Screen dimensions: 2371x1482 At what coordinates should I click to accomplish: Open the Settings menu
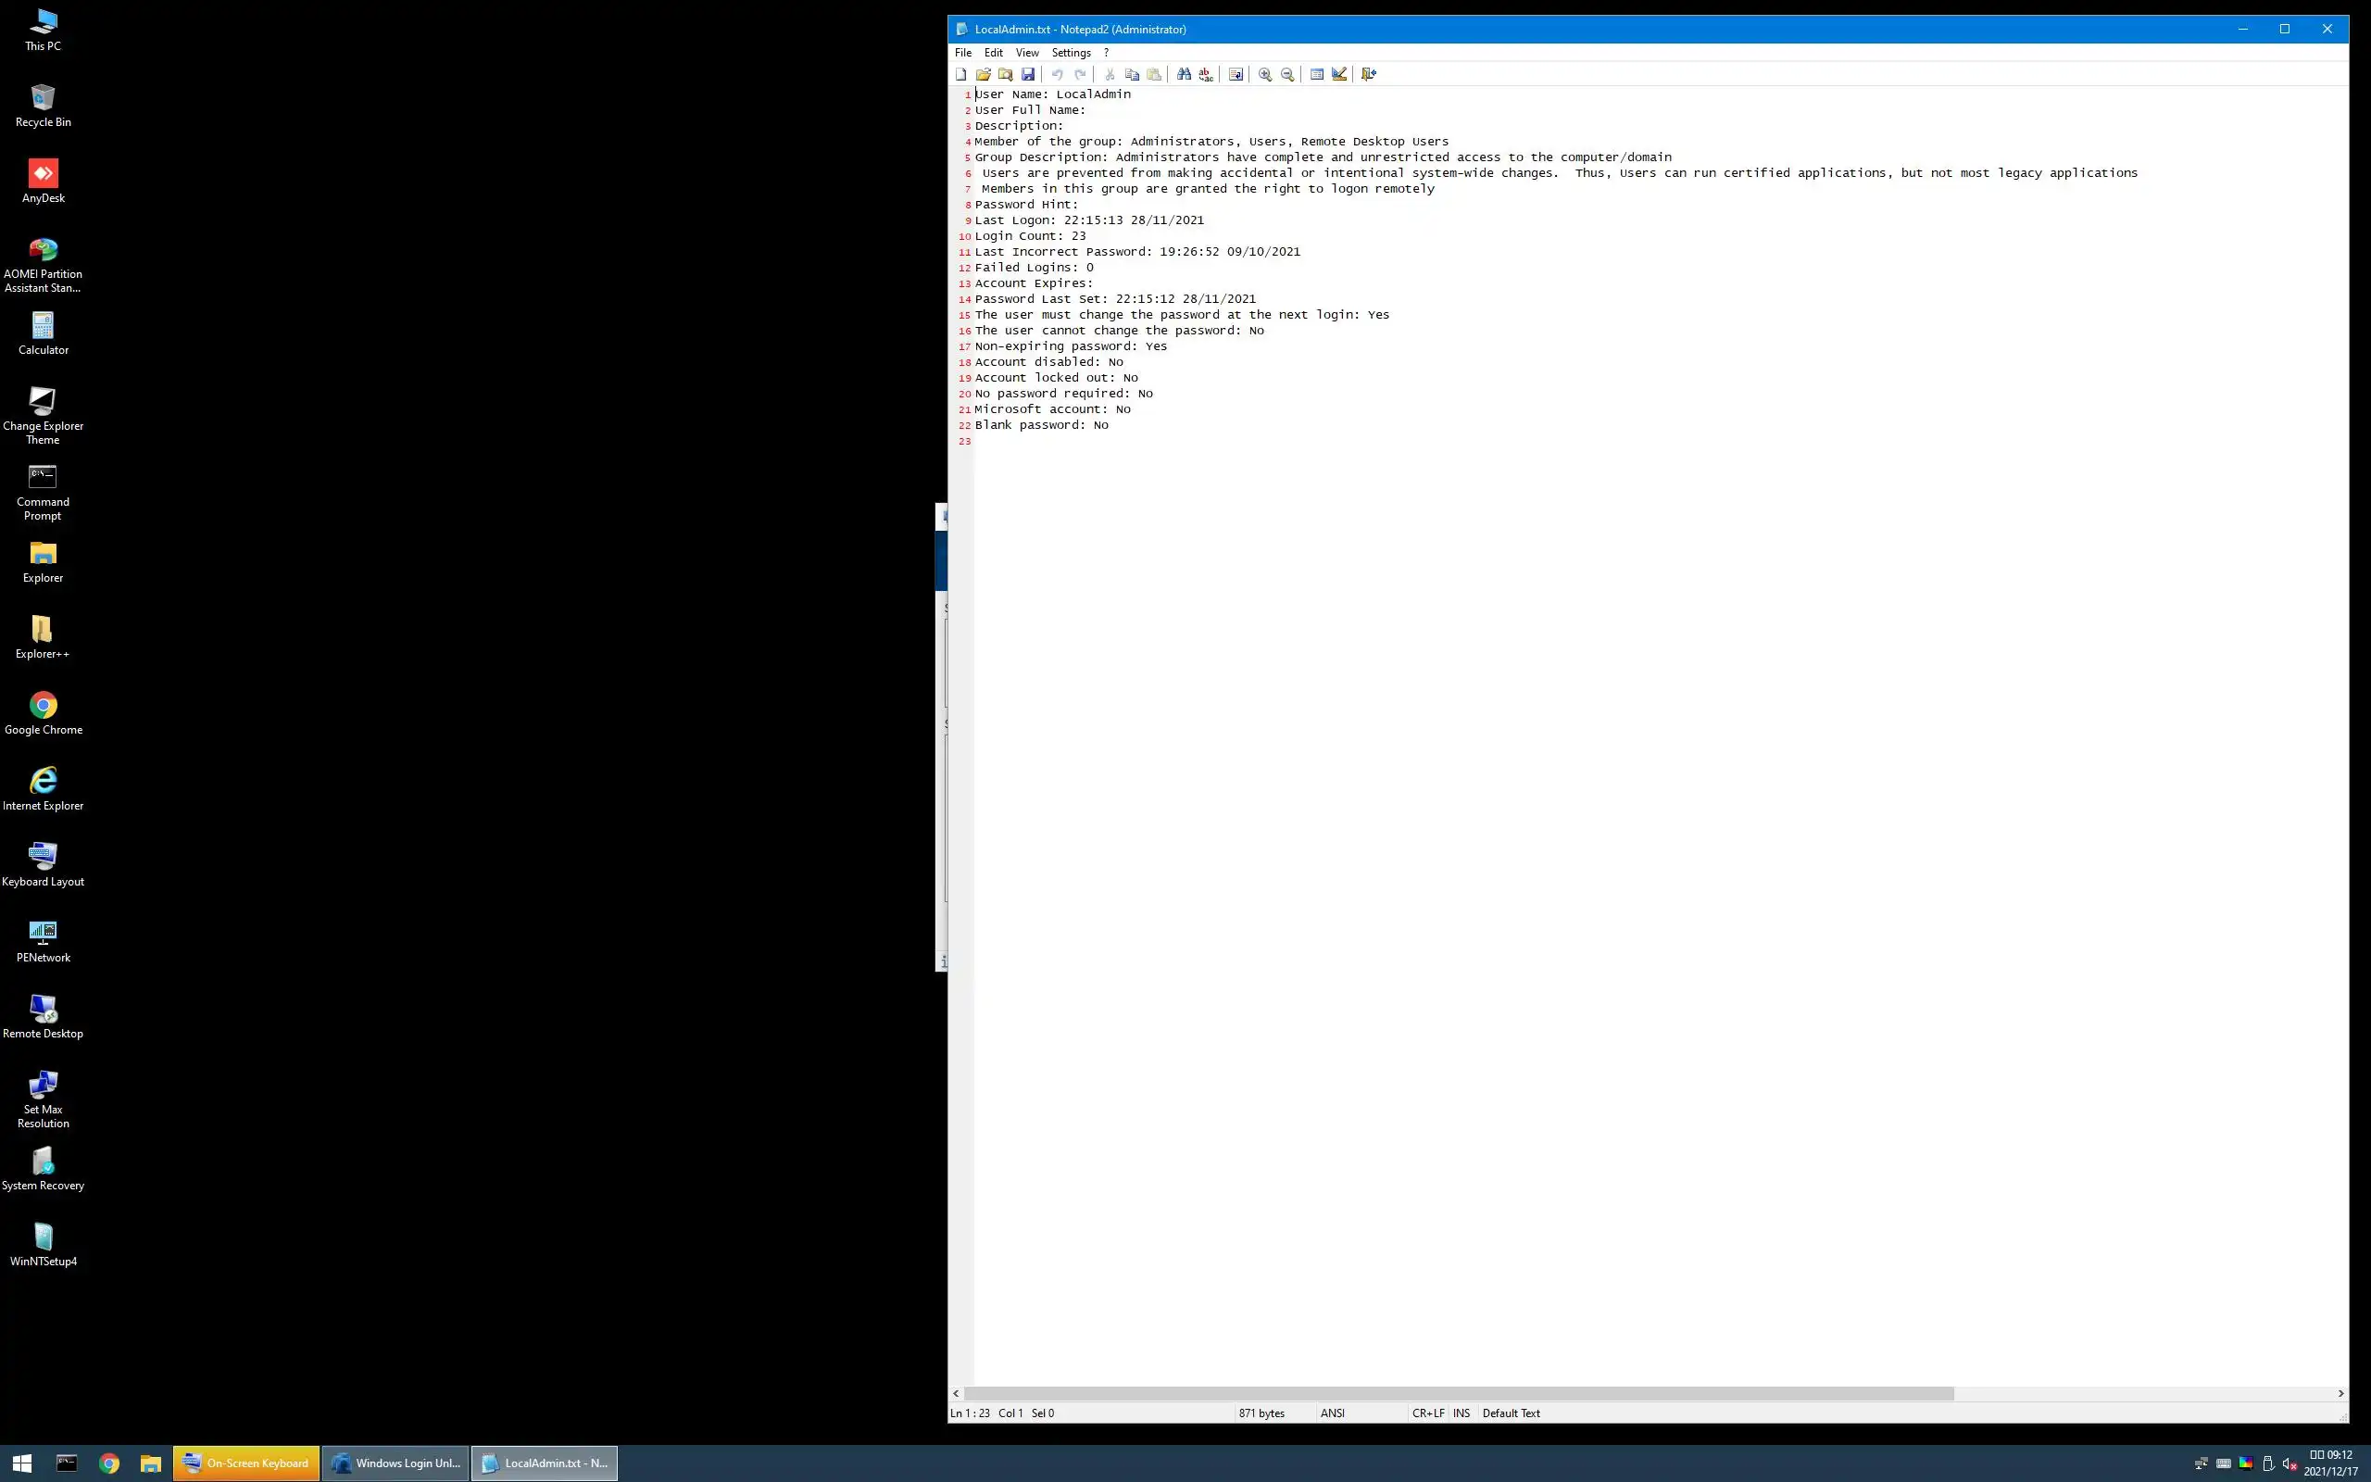pos(1071,53)
